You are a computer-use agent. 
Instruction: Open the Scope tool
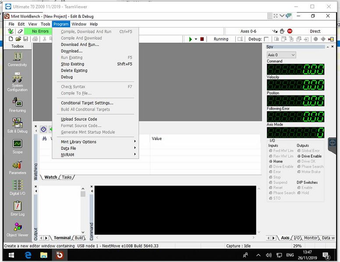pyautogui.click(x=18, y=146)
